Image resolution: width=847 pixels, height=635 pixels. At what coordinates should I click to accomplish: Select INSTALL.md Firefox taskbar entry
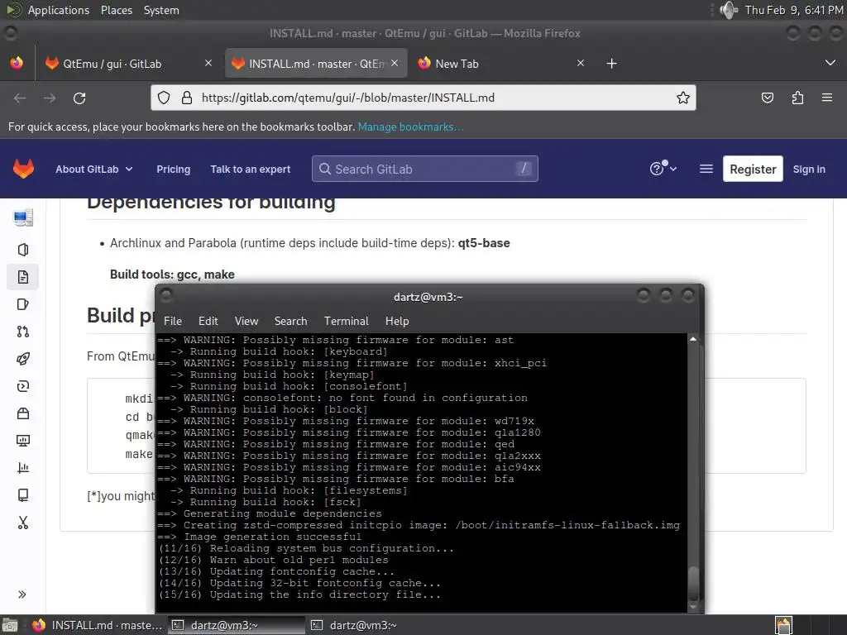point(98,625)
